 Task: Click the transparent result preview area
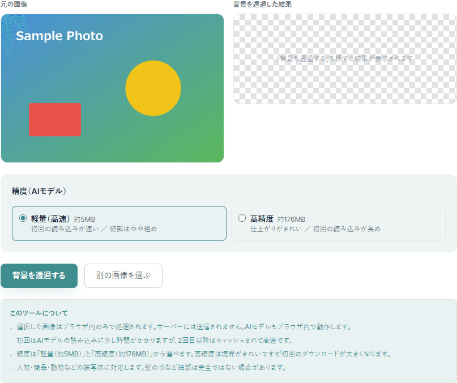click(x=345, y=59)
